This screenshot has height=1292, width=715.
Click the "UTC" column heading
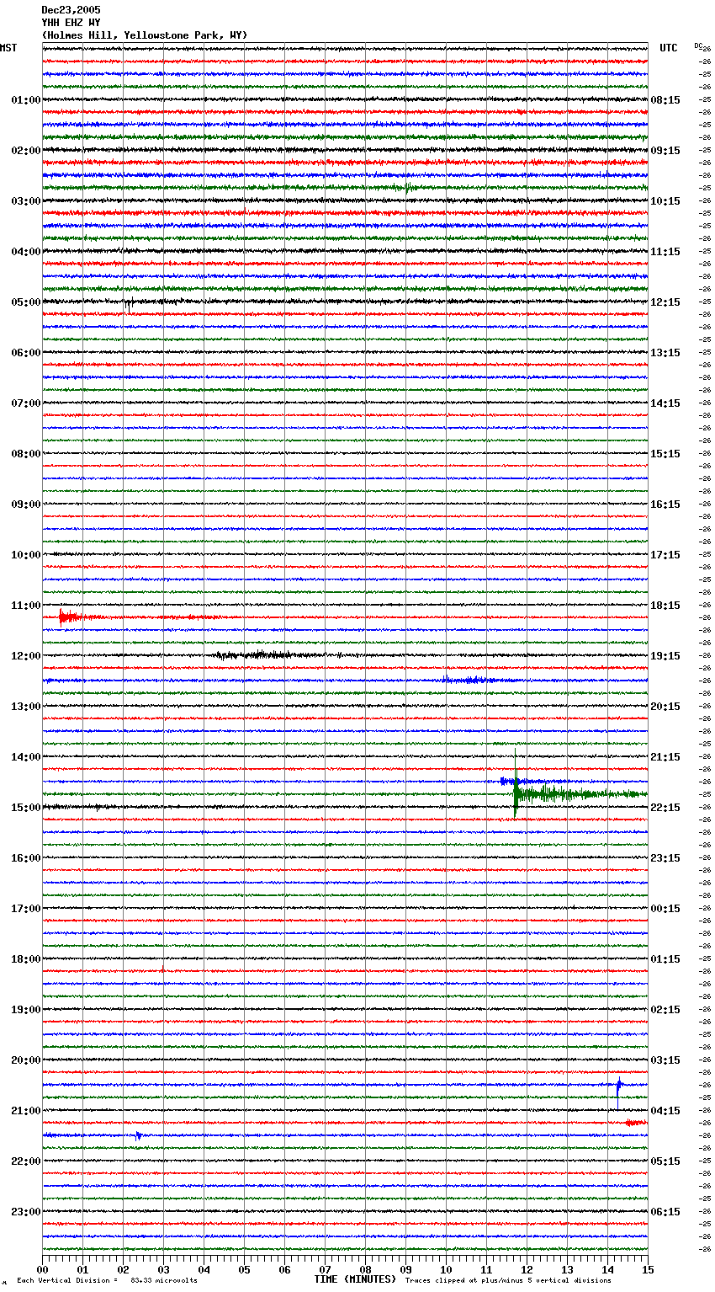(x=669, y=48)
